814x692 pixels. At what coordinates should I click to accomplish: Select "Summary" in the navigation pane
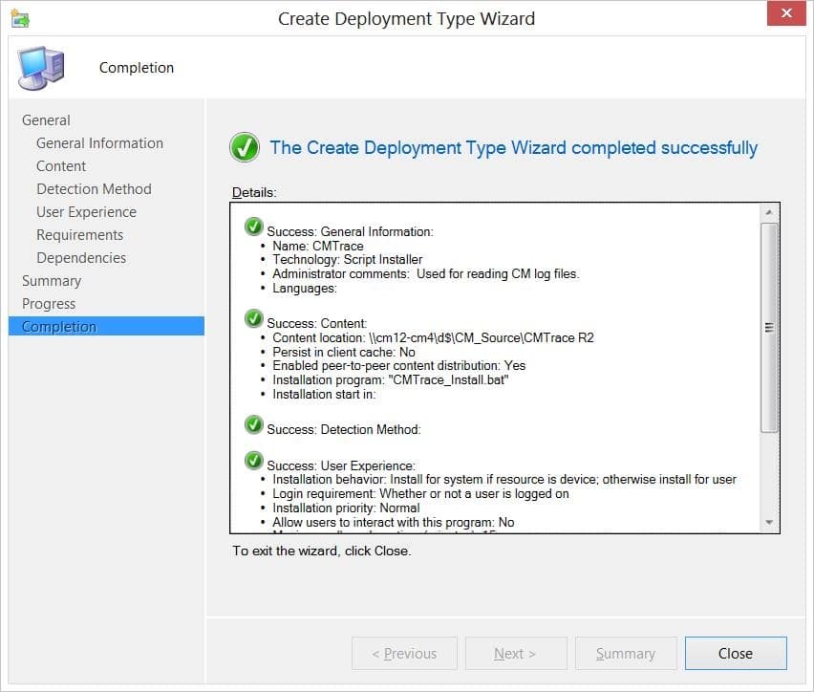click(x=52, y=280)
